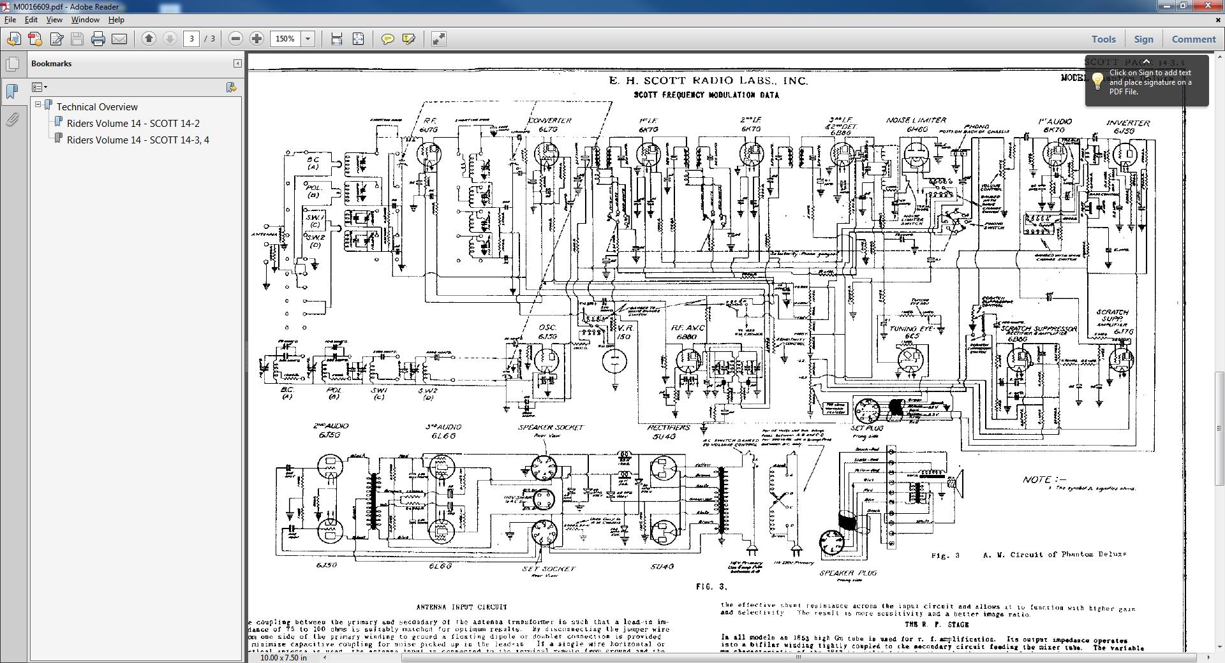
Task: Click the Edit/sign document icon
Action: (56, 39)
